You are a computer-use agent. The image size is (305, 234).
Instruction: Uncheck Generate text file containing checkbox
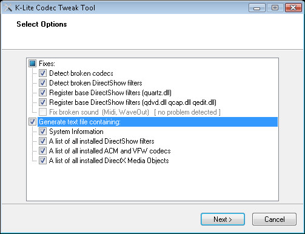33,122
